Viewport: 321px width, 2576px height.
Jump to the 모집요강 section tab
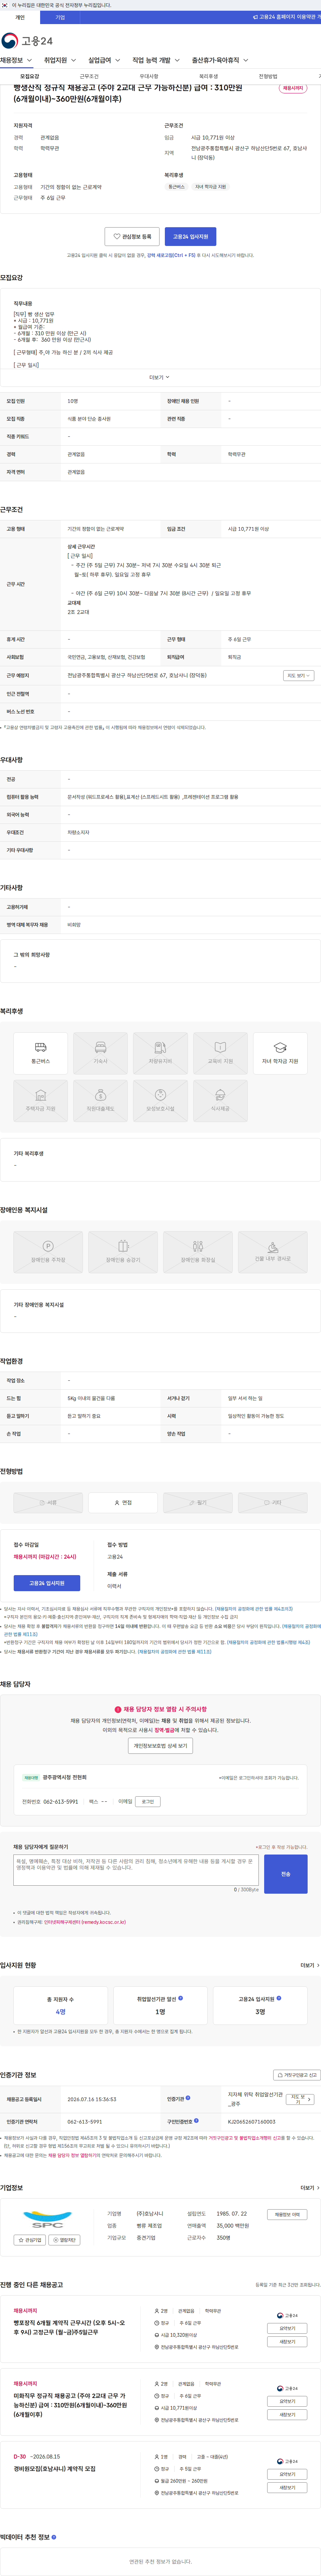click(x=30, y=76)
